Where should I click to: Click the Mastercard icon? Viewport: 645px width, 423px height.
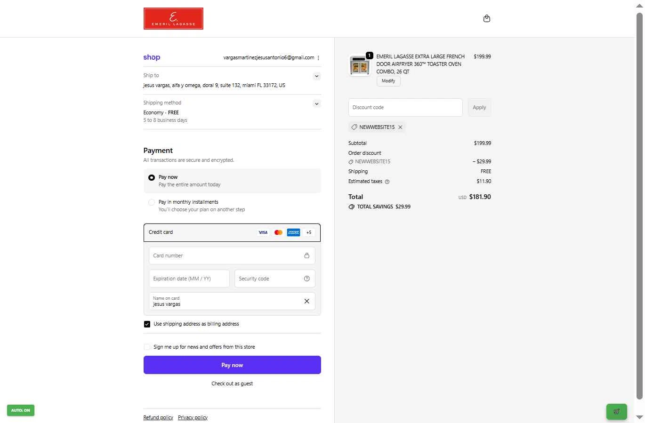click(x=278, y=232)
